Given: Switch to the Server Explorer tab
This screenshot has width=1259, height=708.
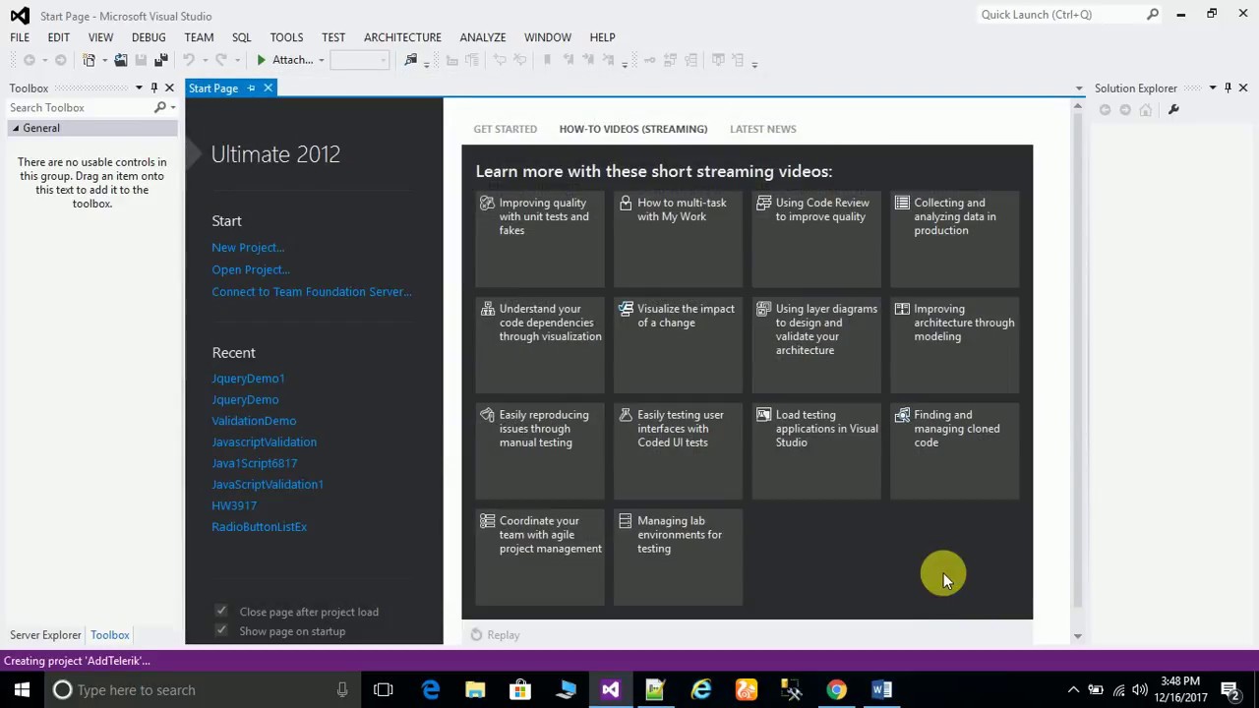Looking at the screenshot, I should (x=45, y=635).
